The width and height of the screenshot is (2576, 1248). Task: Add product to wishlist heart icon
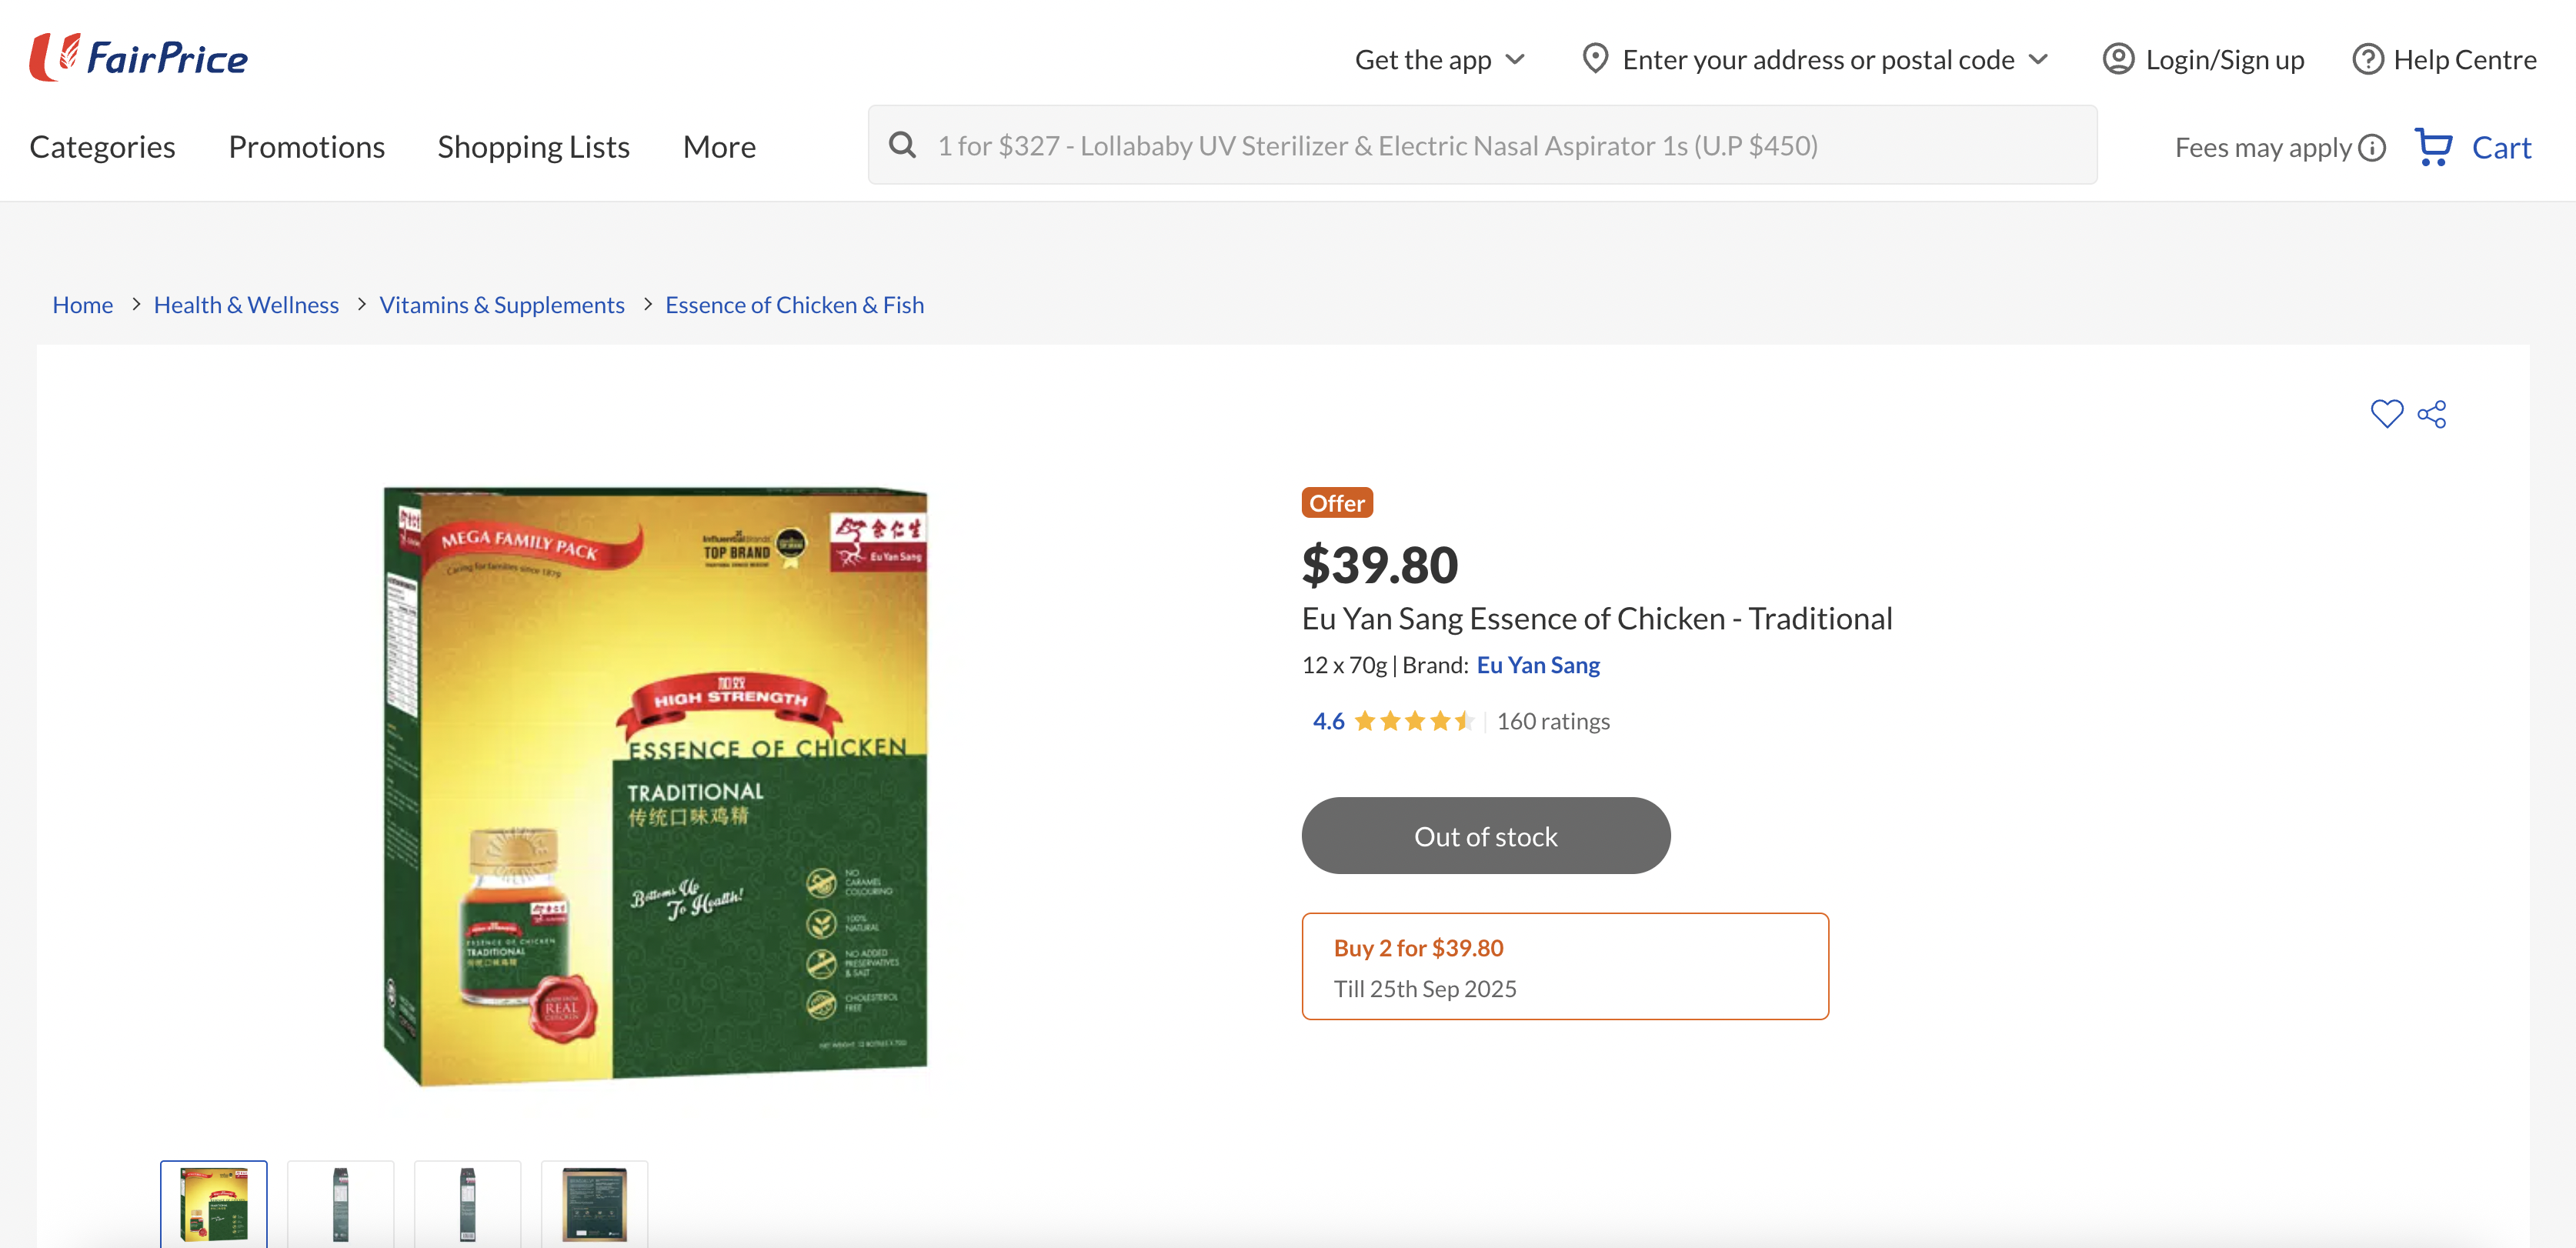tap(2386, 414)
